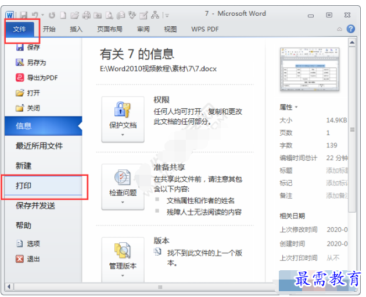Switch to the 审阅 ribbon tab
366x297 pixels.
coord(143,29)
